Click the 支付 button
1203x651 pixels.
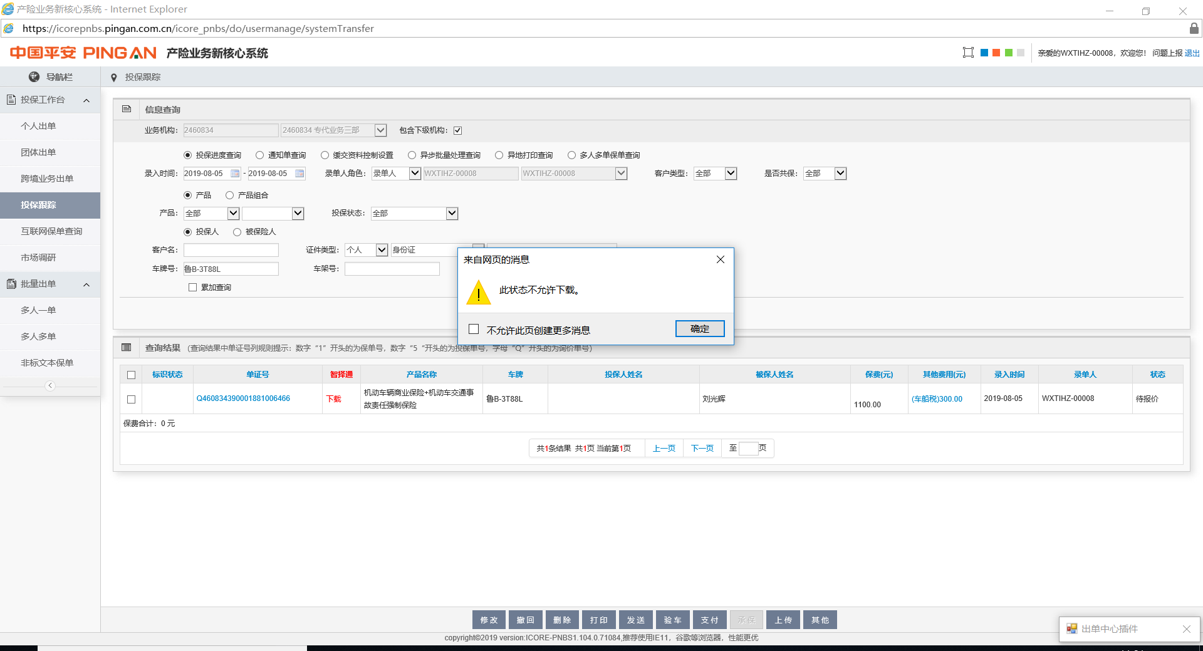[709, 620]
